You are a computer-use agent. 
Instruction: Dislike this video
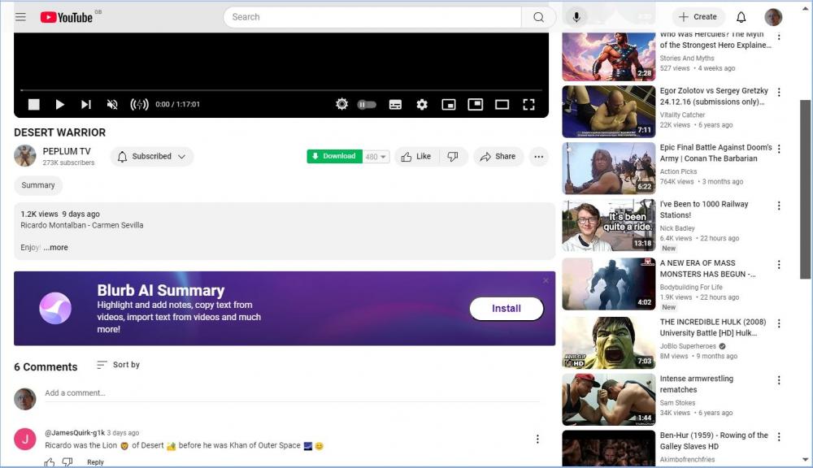click(453, 157)
